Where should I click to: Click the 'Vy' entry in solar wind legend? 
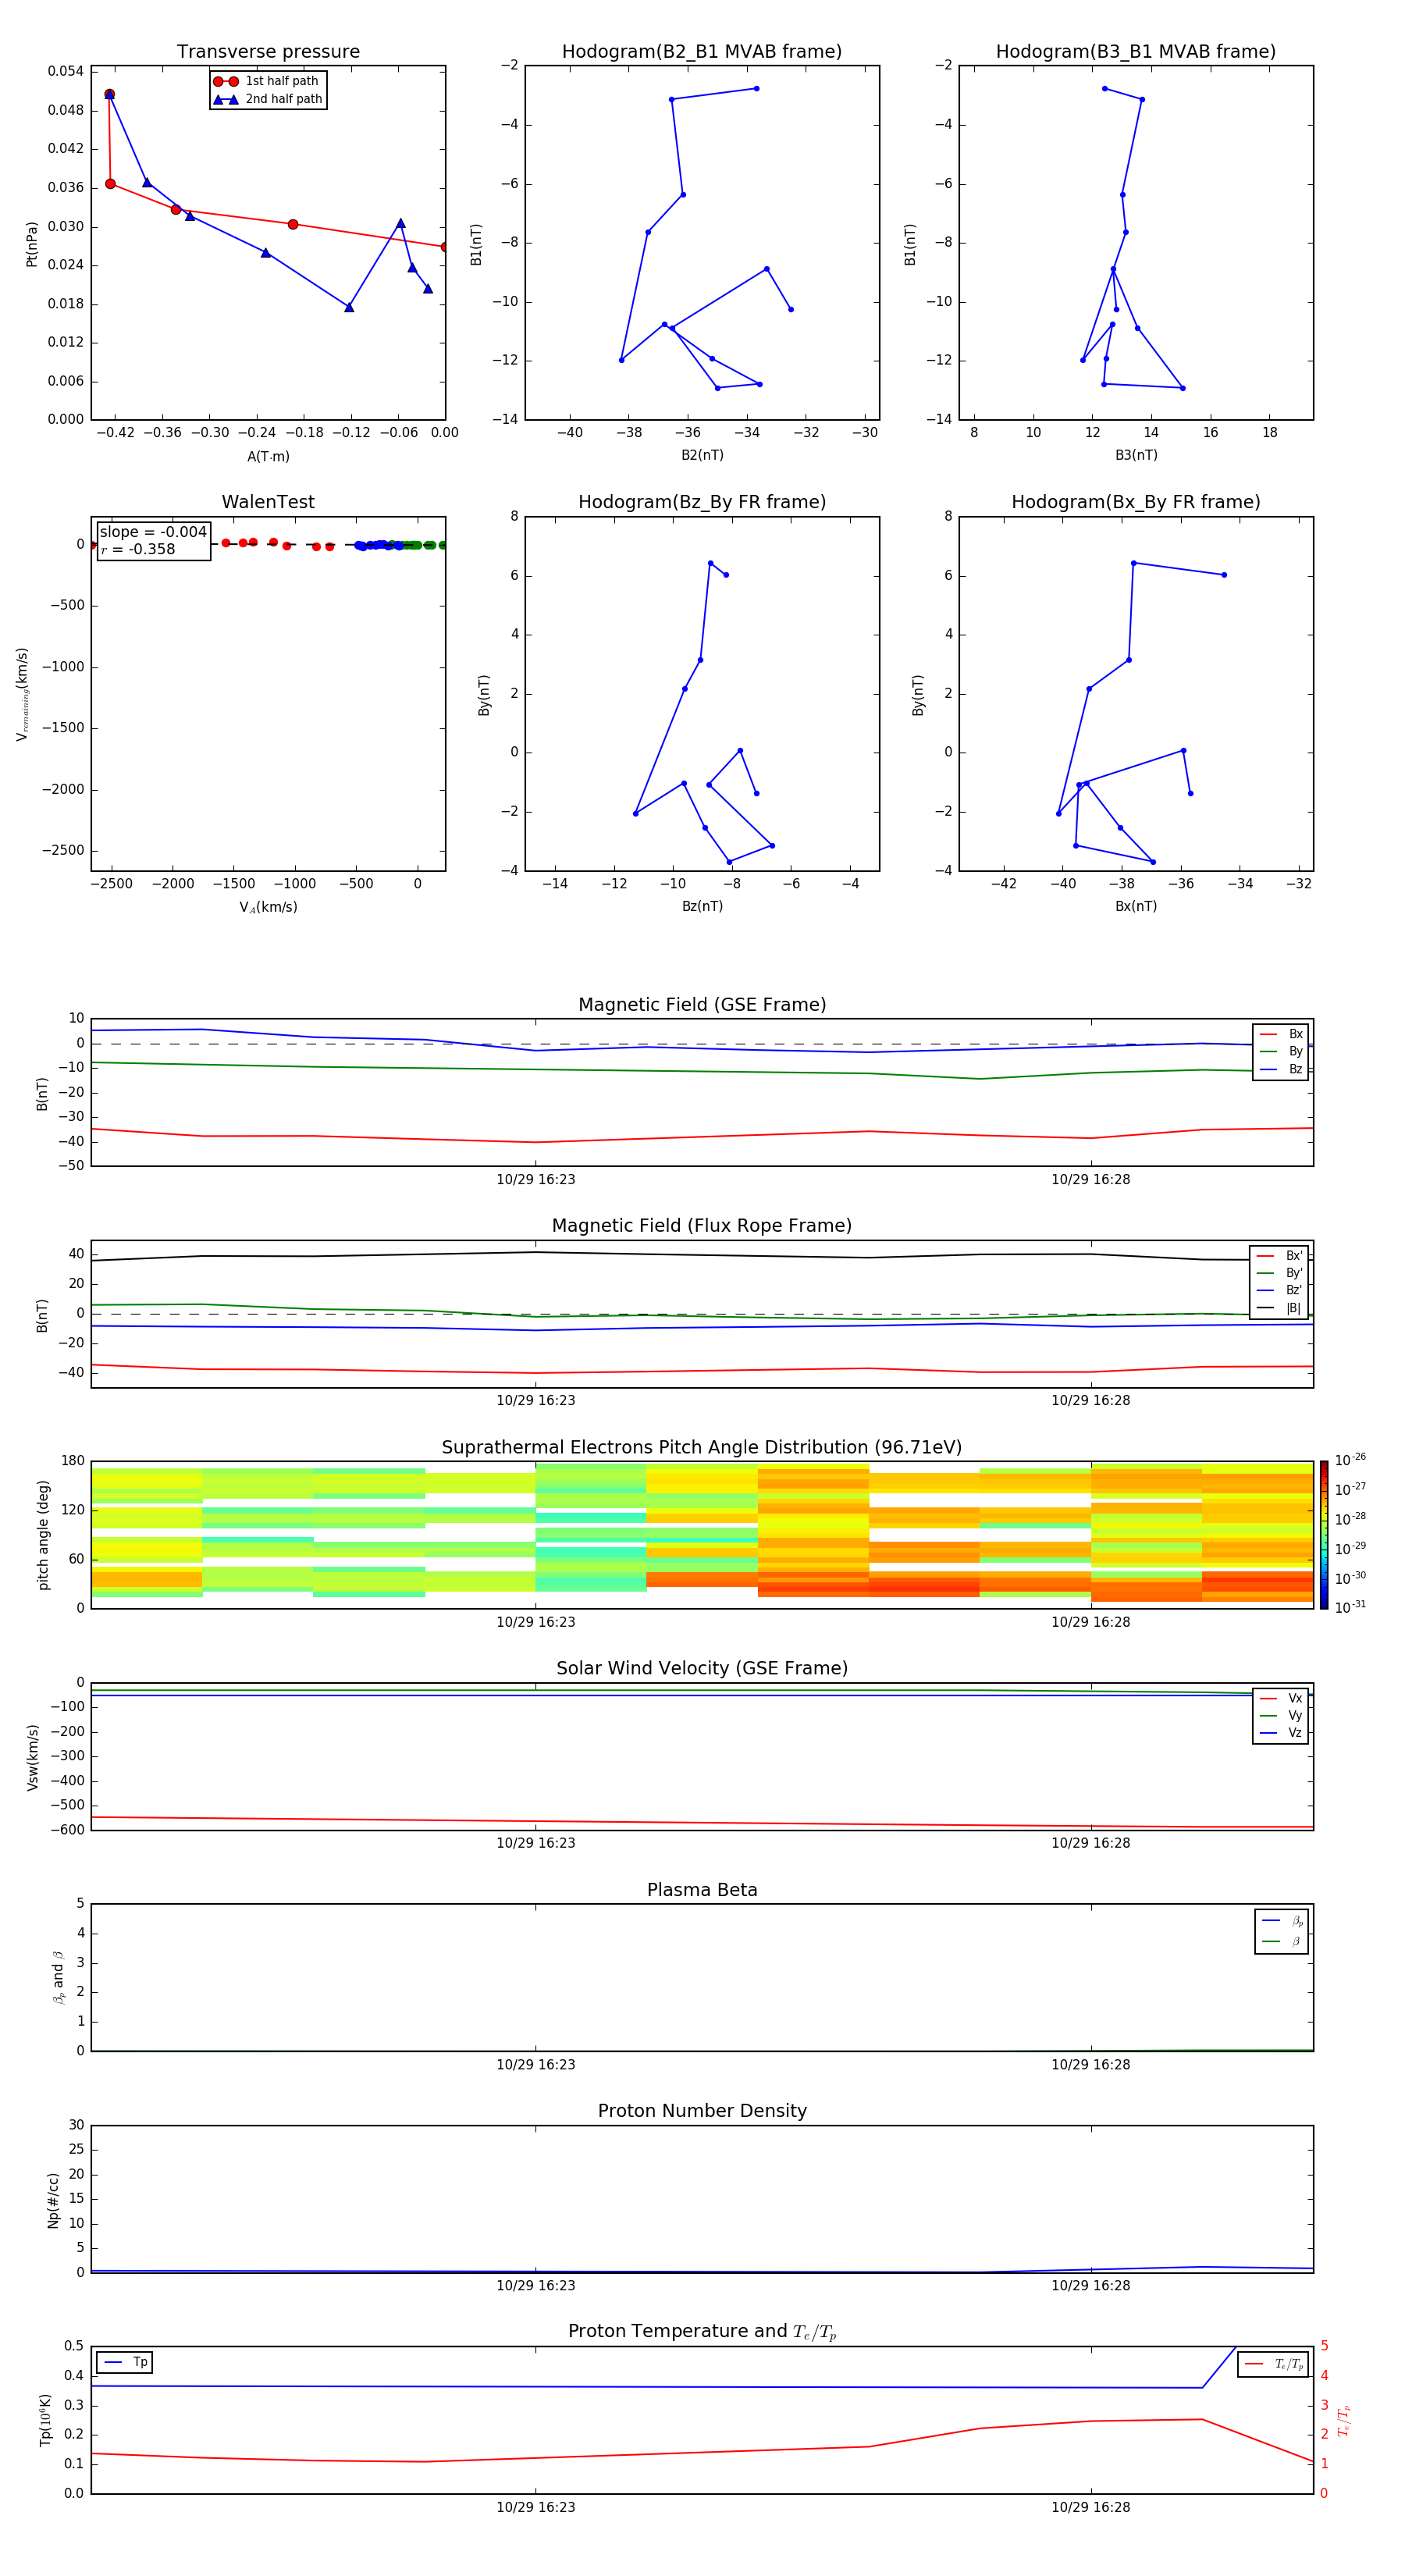click(x=1281, y=1715)
